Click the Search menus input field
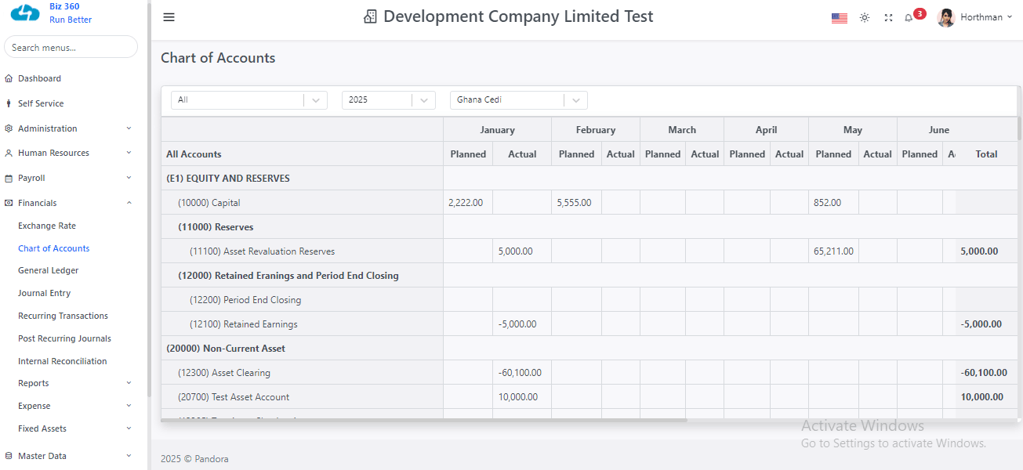 click(x=71, y=47)
